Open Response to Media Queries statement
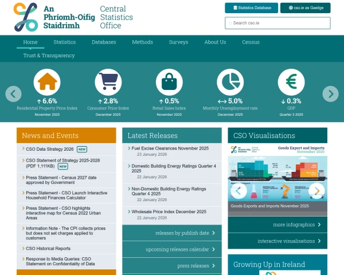This screenshot has height=275, width=344. [x=60, y=261]
